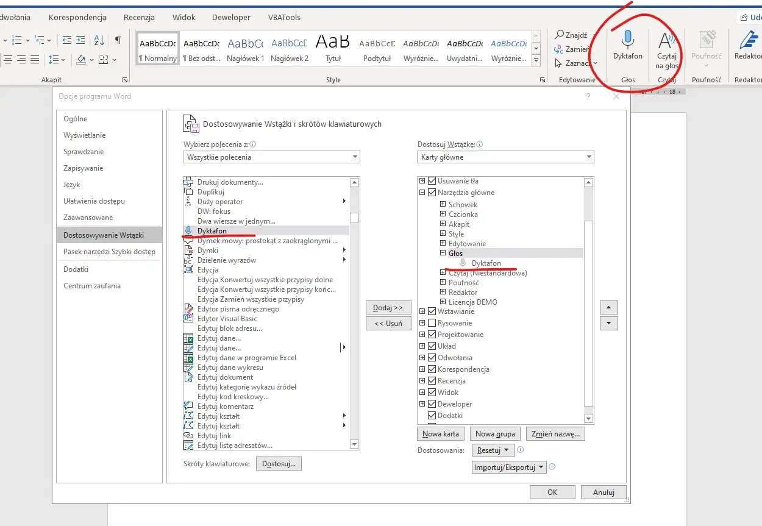Open the Wszystkie polecenia dropdown

point(271,157)
